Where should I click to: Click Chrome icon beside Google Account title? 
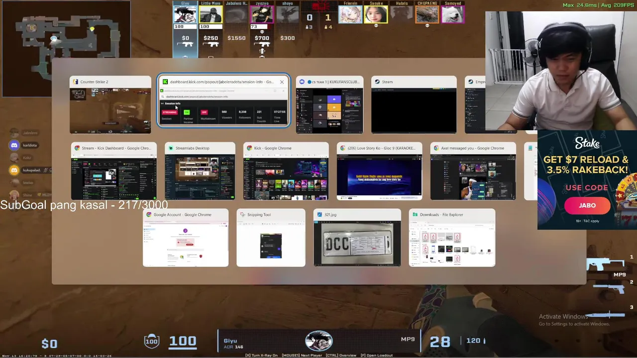(x=149, y=215)
